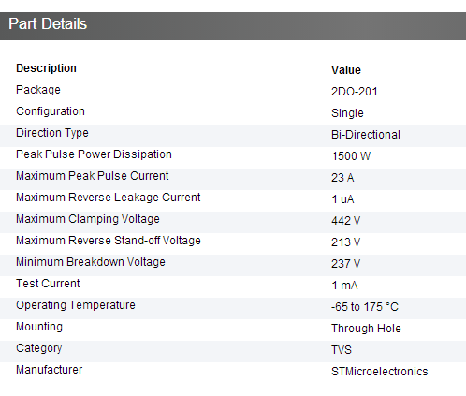The height and width of the screenshot is (396, 466).
Task: Click the Part Details header
Action: (48, 24)
